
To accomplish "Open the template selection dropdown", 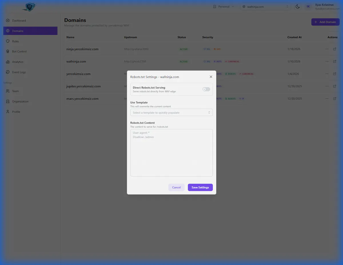I will coord(171,112).
